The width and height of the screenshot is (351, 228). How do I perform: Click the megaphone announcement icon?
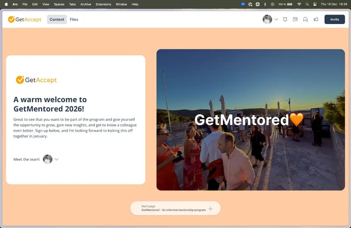pos(316,20)
